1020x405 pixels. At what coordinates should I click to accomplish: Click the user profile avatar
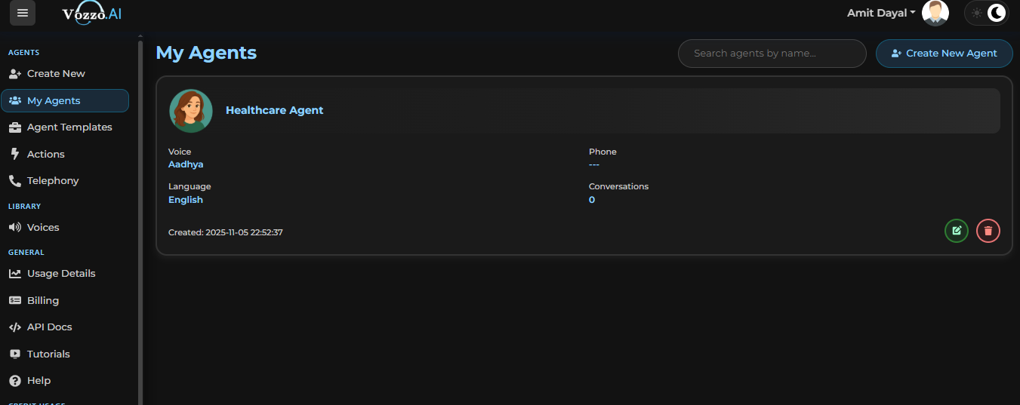tap(935, 13)
